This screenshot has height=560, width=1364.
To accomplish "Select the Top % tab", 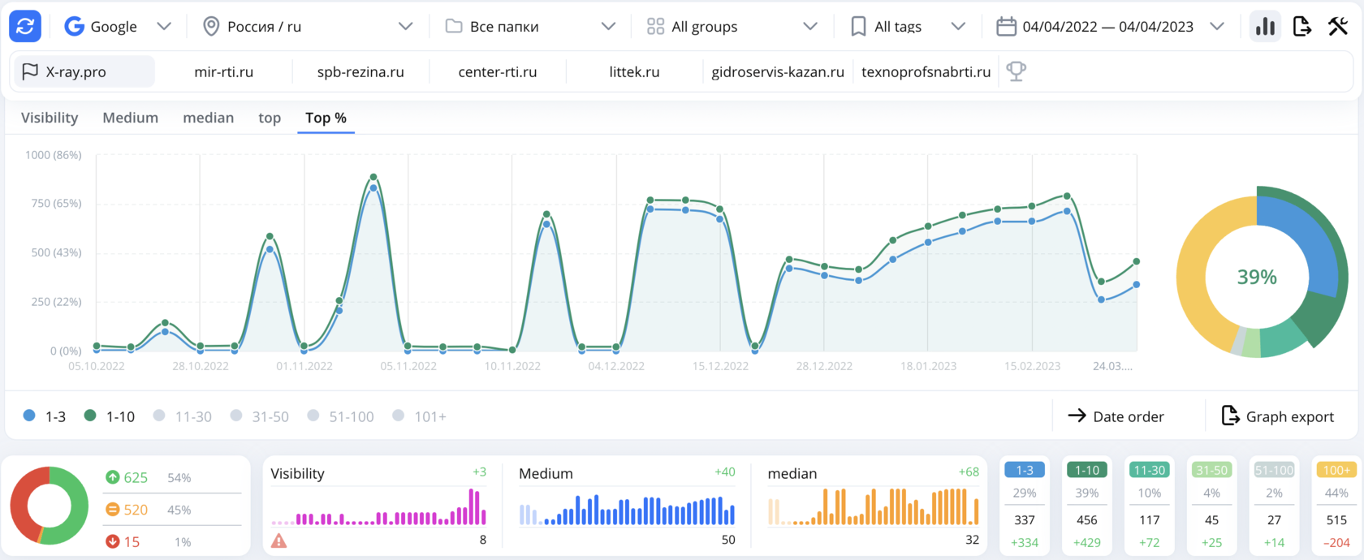I will click(326, 118).
